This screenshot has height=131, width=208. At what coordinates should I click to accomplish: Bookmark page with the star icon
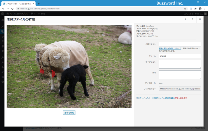185,9
